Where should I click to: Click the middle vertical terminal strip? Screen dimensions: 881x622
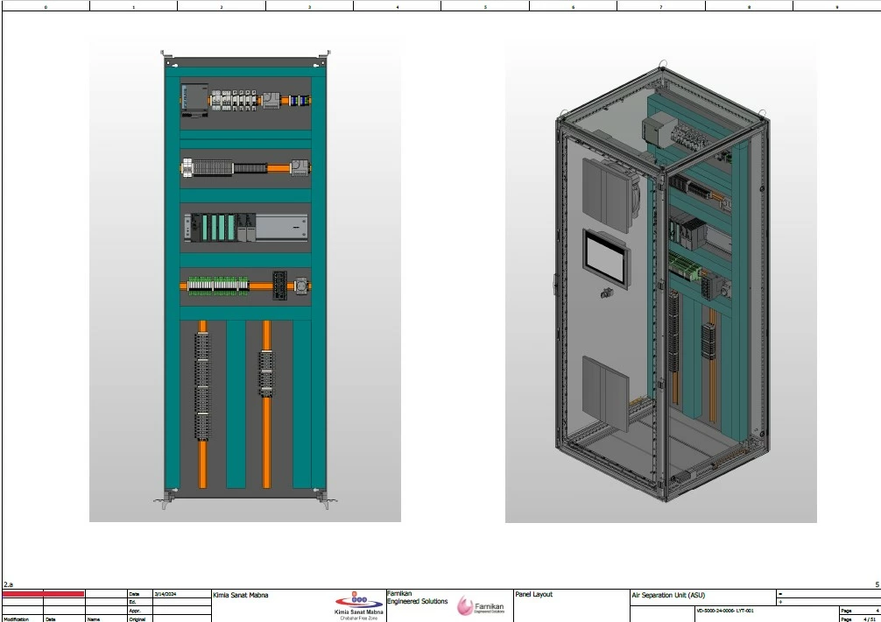[266, 374]
